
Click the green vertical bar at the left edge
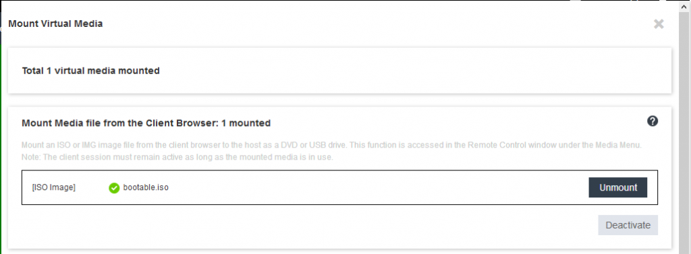[1, 150]
